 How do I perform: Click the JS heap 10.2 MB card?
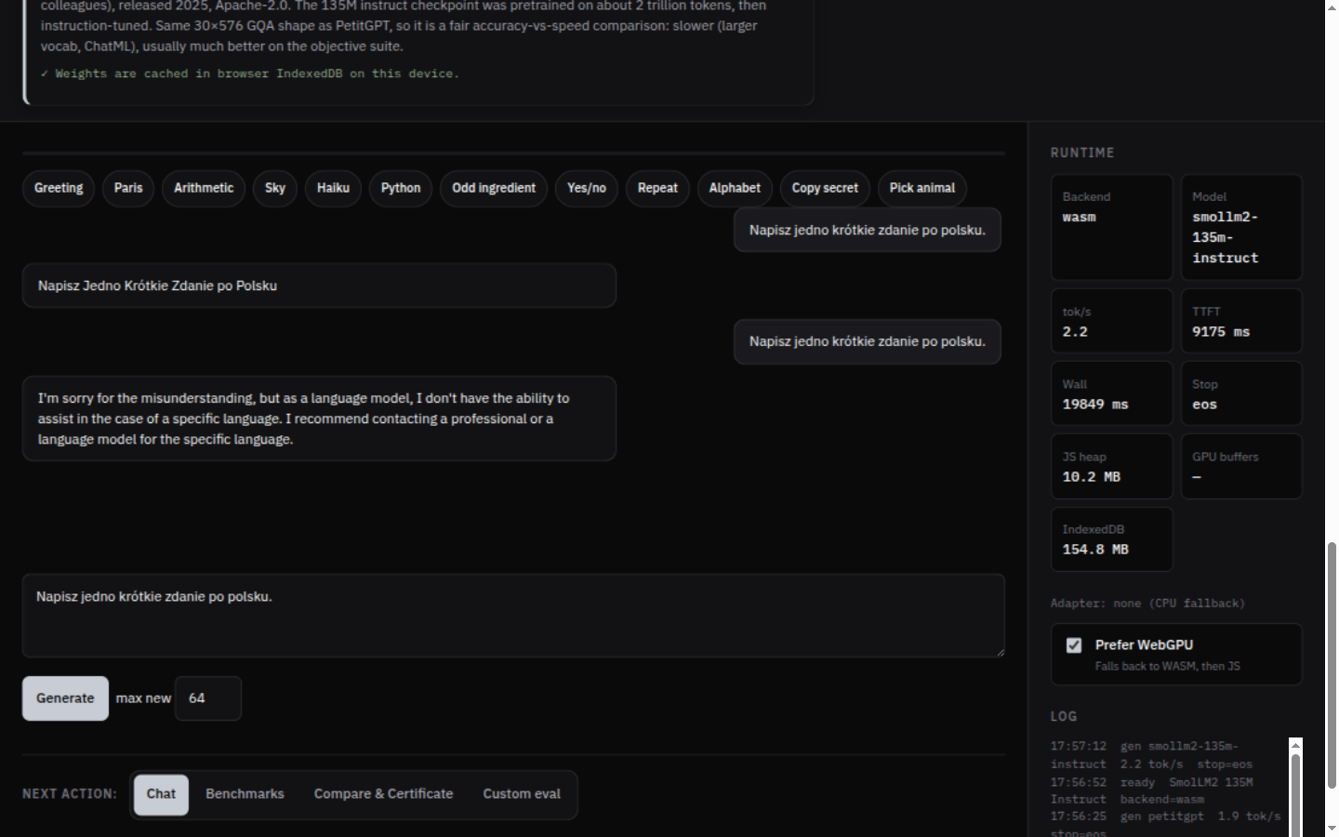point(1112,466)
